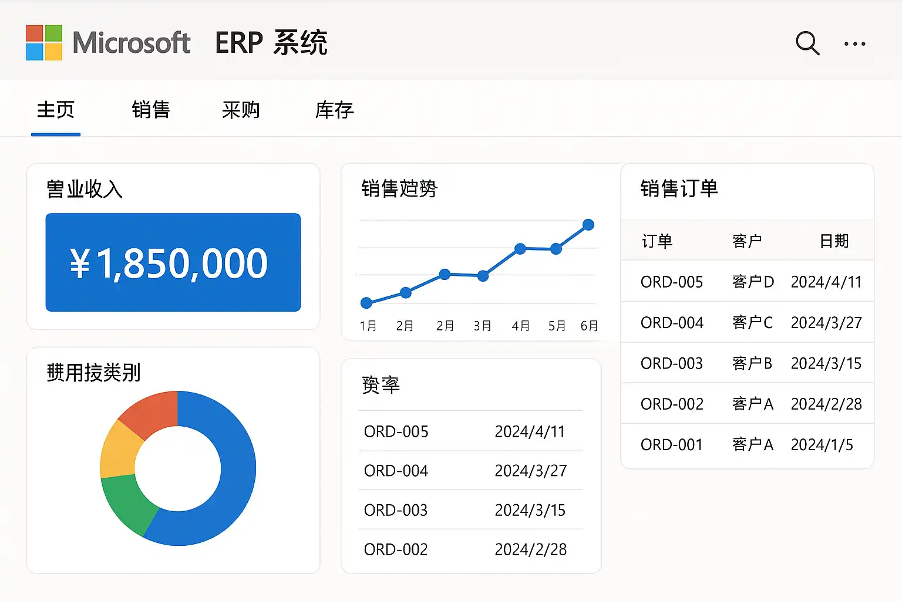Click the 6月 data point on trend chart

point(588,225)
